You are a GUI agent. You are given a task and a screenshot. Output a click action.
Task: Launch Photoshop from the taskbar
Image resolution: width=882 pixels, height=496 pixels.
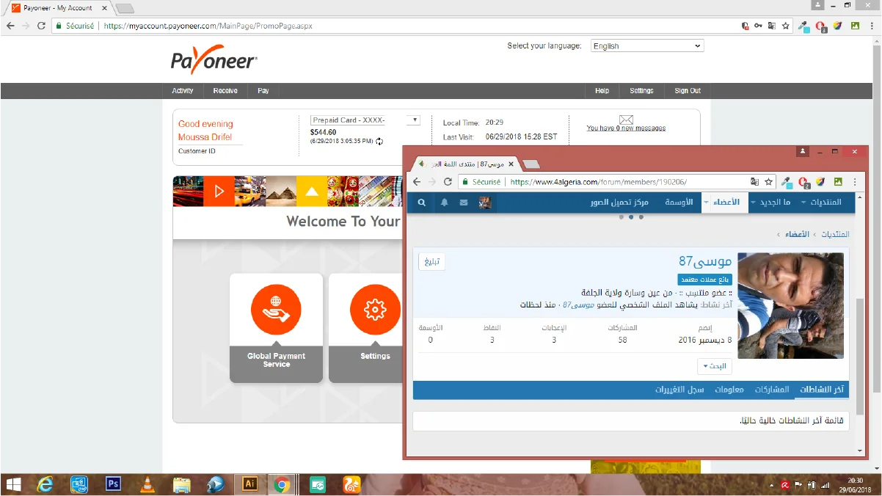(113, 484)
